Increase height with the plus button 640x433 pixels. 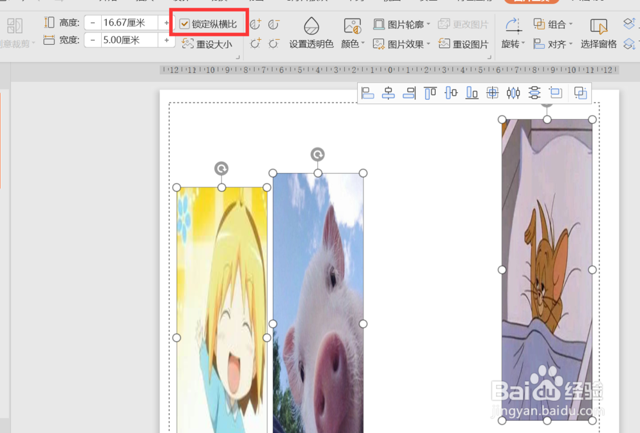(166, 23)
